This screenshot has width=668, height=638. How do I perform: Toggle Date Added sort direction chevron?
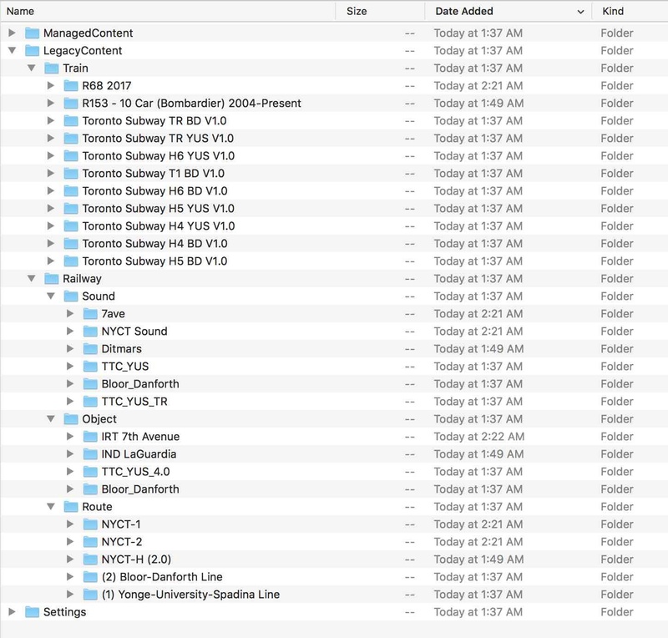[580, 12]
